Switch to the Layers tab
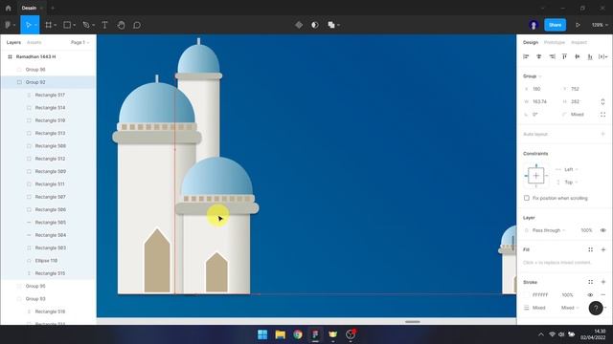Image resolution: width=613 pixels, height=344 pixels. (13, 42)
